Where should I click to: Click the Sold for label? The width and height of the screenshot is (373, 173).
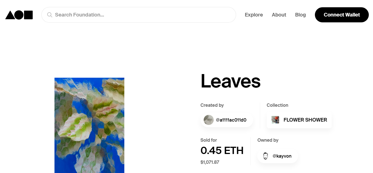(x=209, y=140)
